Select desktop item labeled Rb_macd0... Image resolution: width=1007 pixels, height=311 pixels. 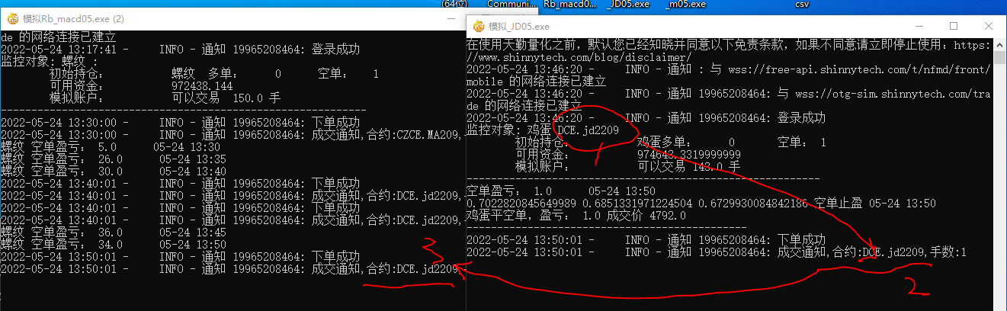(570, 4)
